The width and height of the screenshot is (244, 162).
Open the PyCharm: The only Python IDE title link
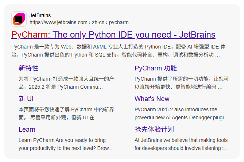click(113, 35)
